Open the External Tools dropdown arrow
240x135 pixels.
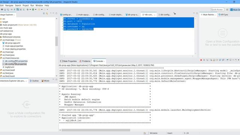(42, 9)
